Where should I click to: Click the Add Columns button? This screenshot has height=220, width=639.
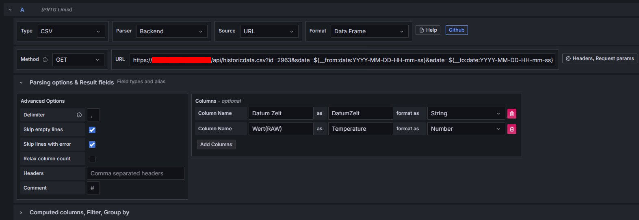click(x=216, y=145)
